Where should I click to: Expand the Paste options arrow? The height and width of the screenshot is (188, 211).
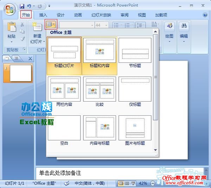[x=12, y=42]
